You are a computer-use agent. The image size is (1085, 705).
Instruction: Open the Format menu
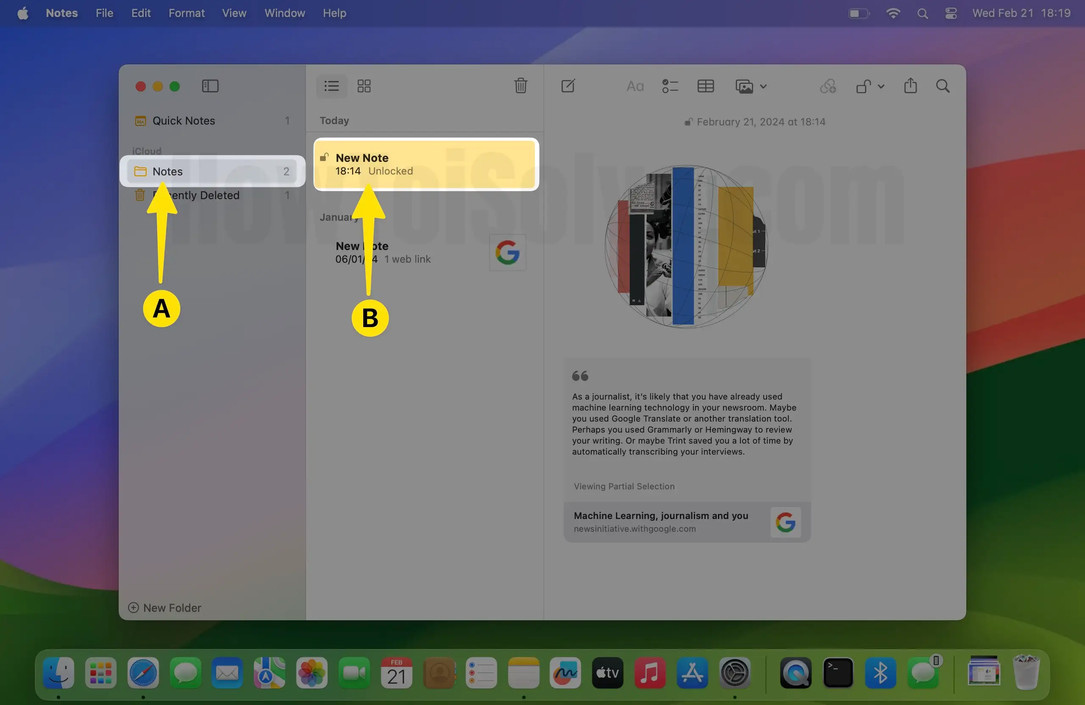click(186, 13)
